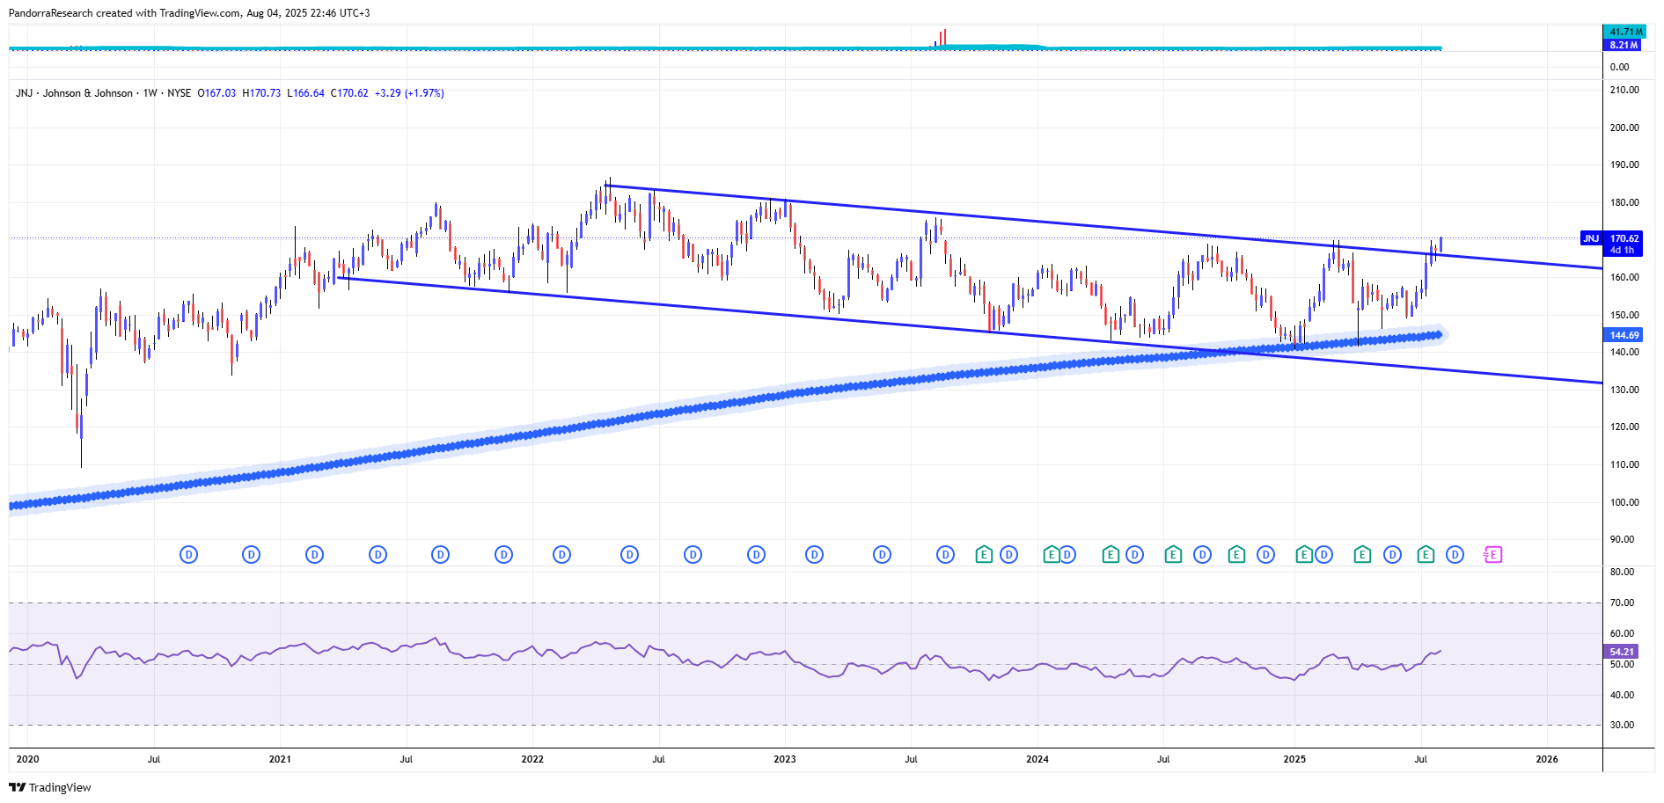Click the JNJ Johnson & Johnson symbol title
The width and height of the screenshot is (1664, 803).
(x=74, y=93)
